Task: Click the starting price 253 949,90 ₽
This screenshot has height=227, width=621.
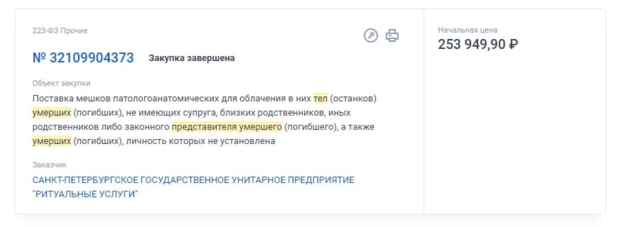Action: coord(478,44)
